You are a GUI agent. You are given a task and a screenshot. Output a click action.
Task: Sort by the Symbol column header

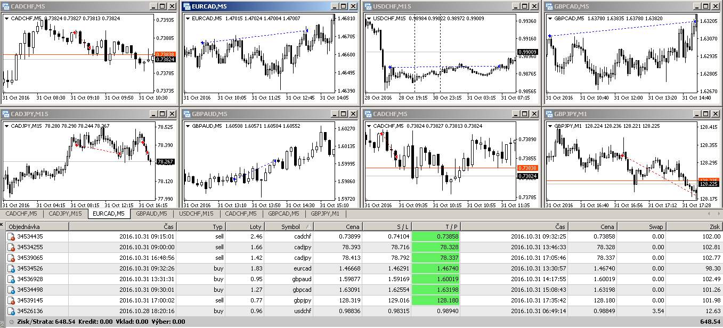(x=290, y=226)
